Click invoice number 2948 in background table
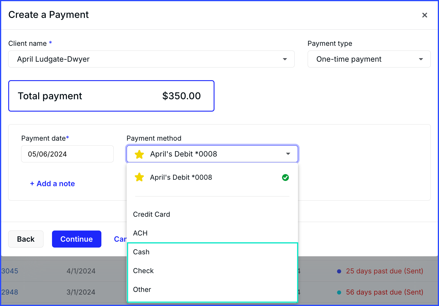 click(10, 292)
